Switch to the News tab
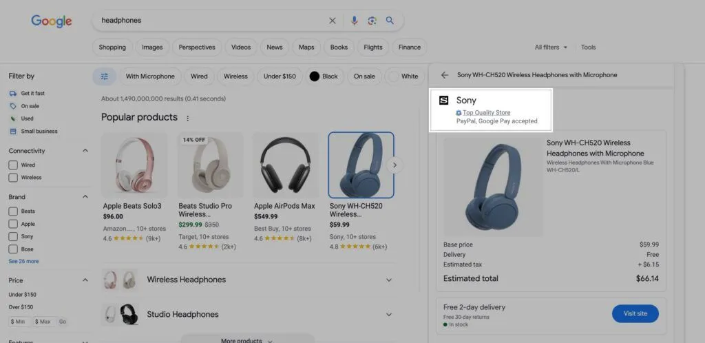The width and height of the screenshot is (705, 343). 275,48
